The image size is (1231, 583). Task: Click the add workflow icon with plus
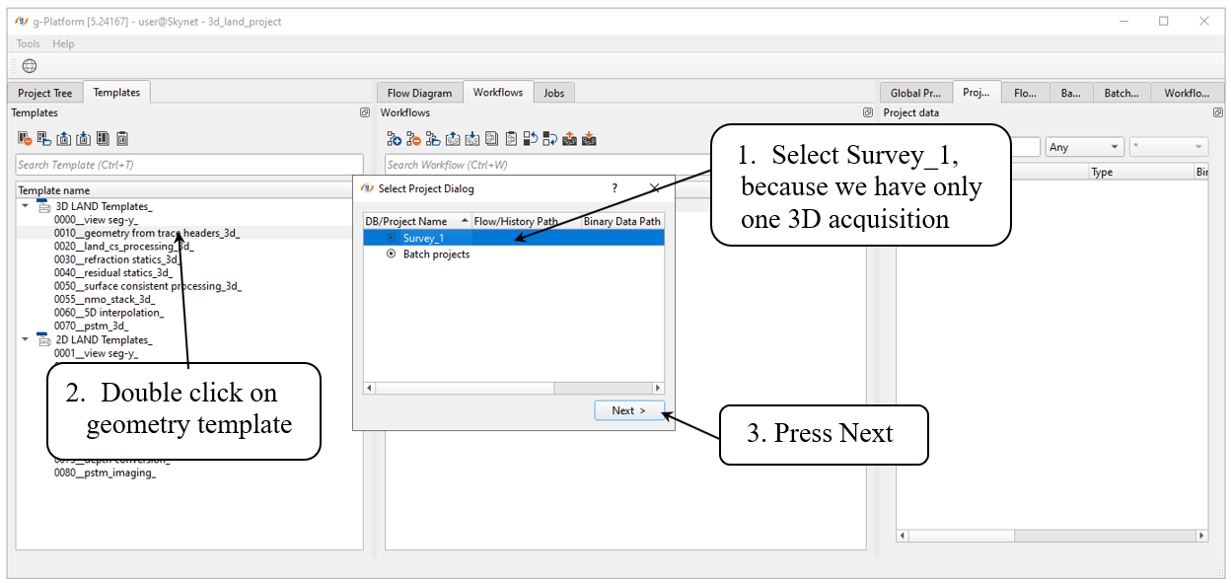tap(395, 139)
